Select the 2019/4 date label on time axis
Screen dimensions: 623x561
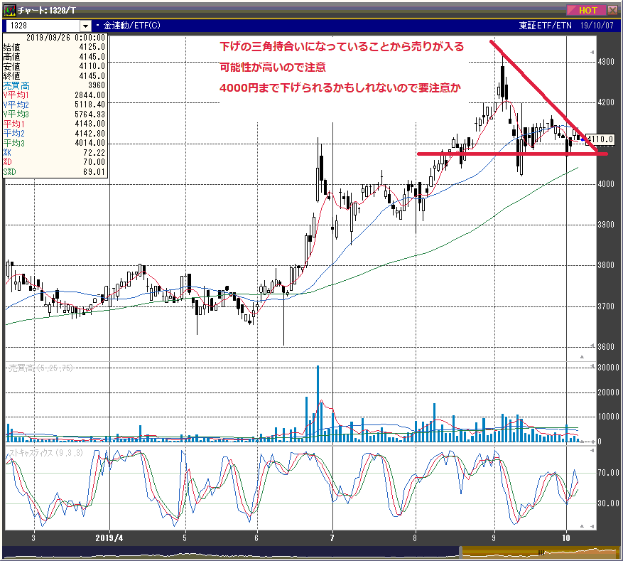click(x=109, y=538)
